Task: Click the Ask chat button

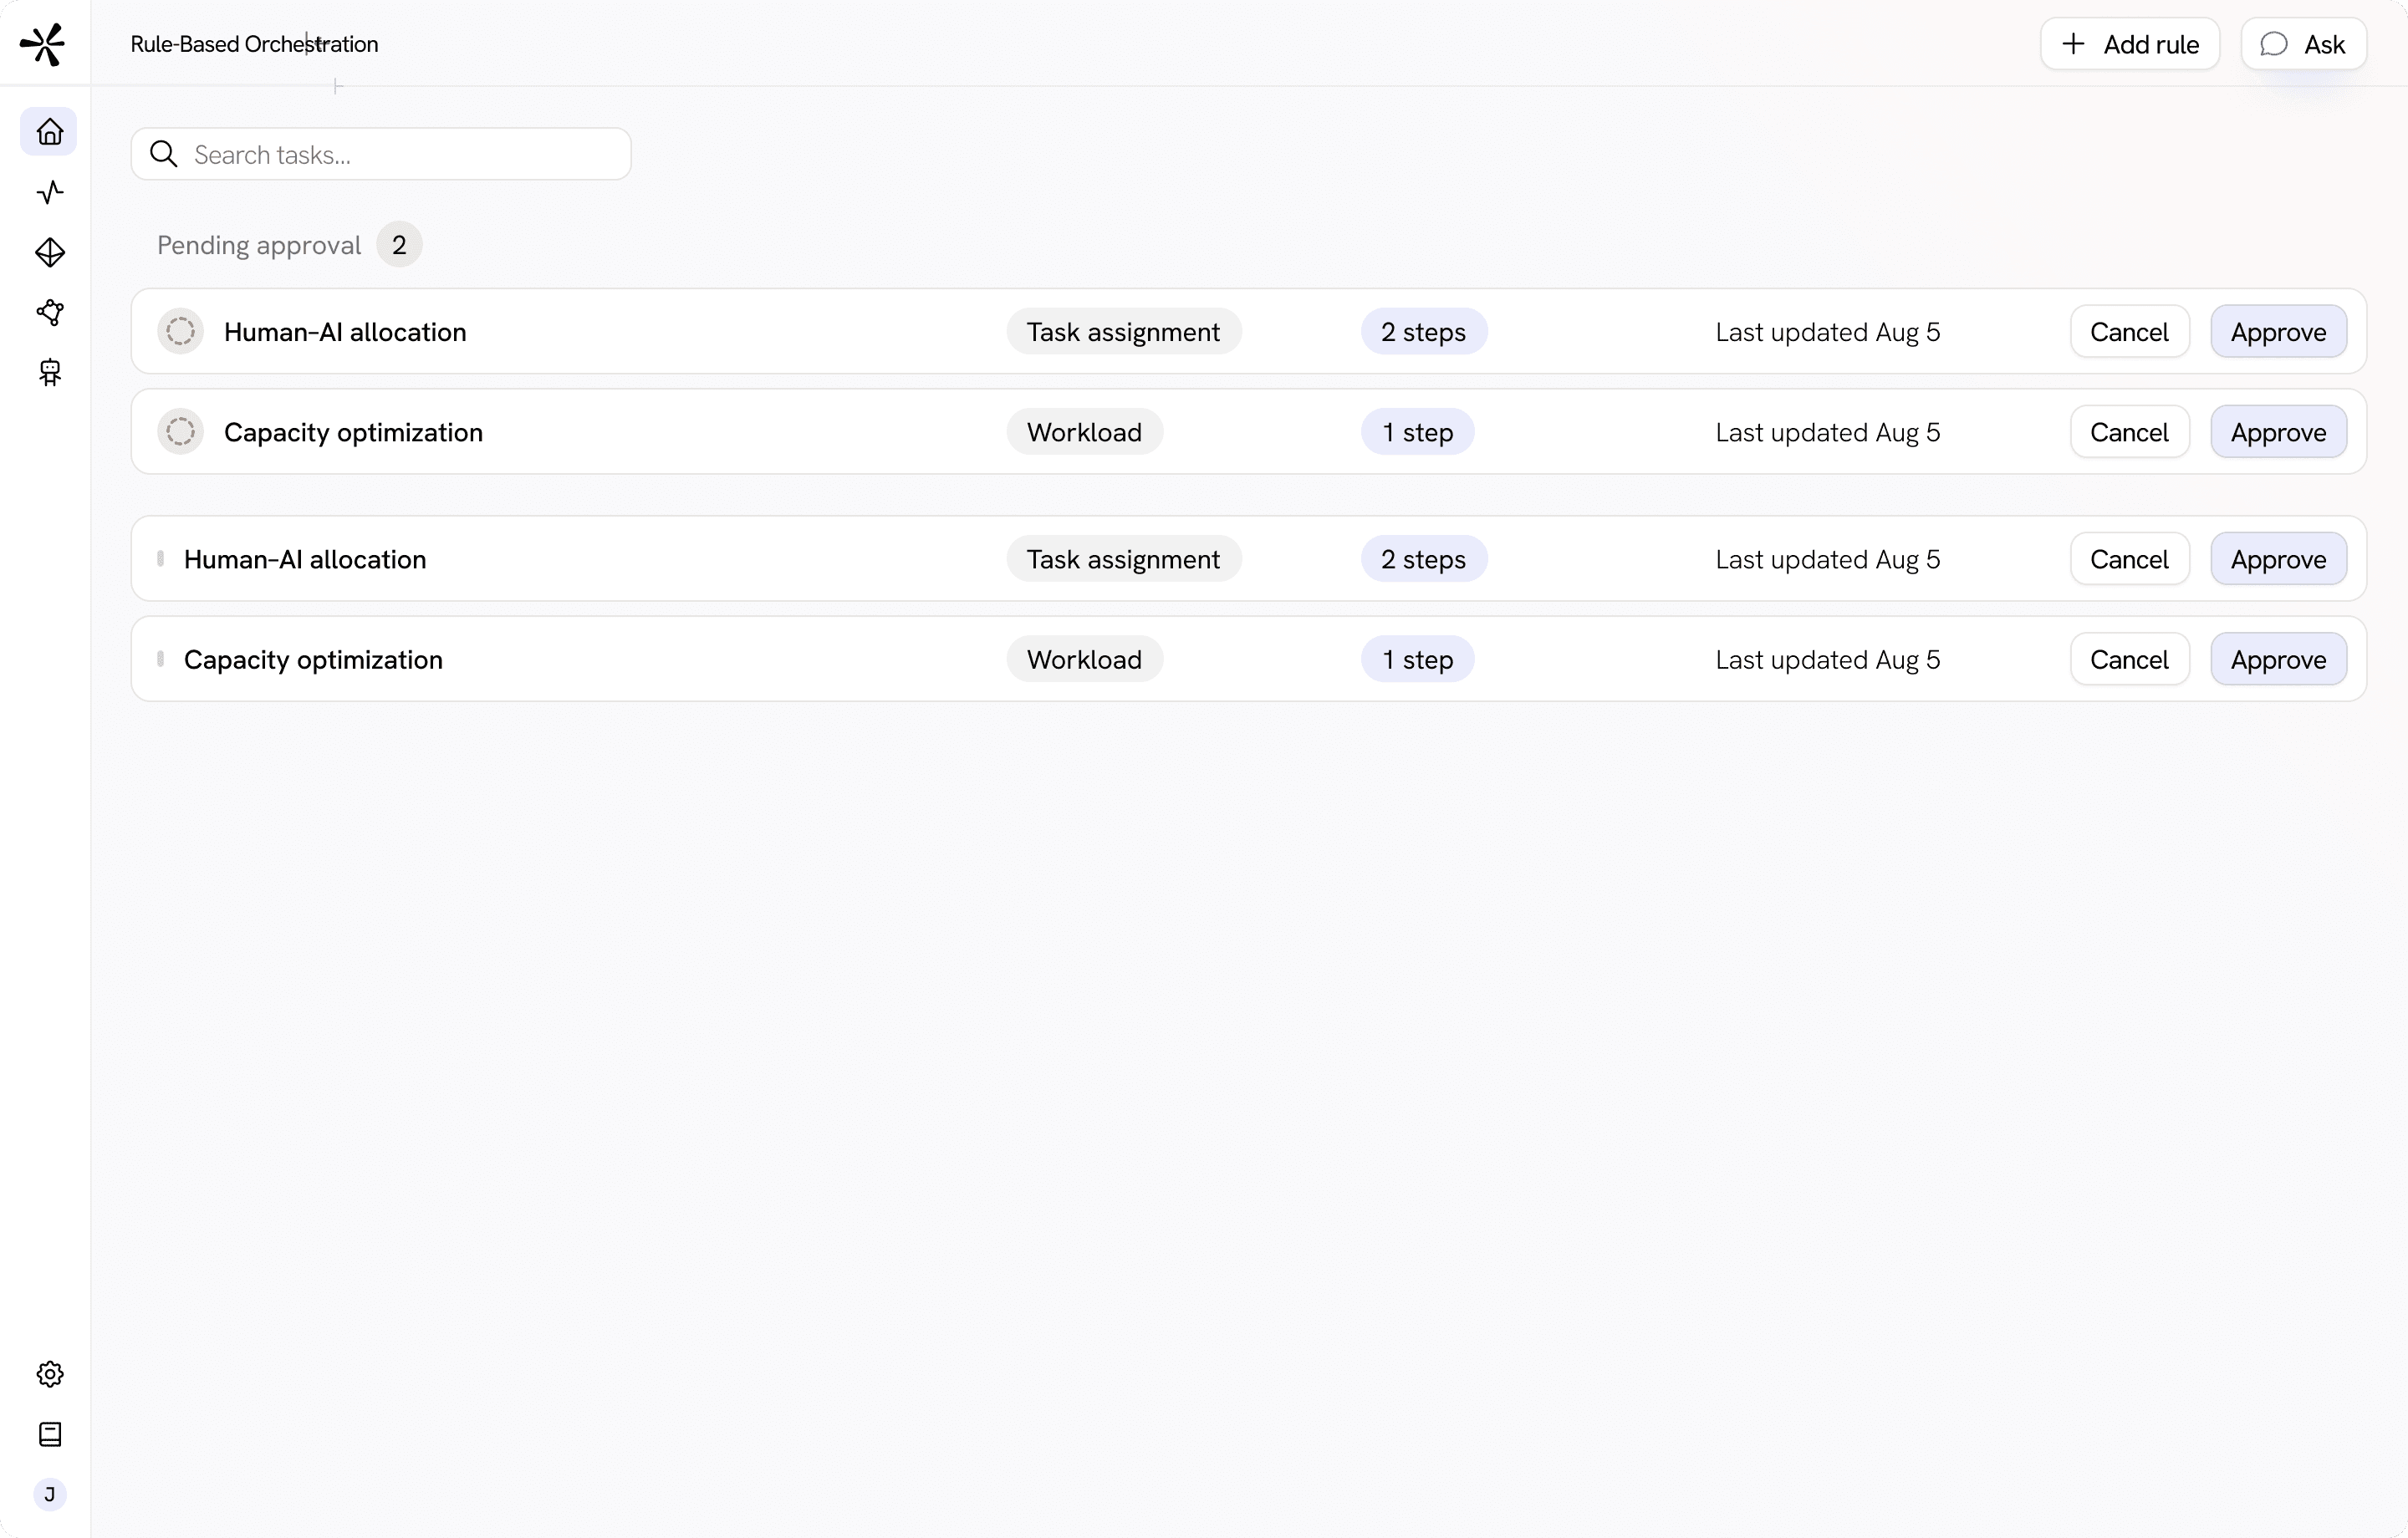Action: click(x=2302, y=44)
